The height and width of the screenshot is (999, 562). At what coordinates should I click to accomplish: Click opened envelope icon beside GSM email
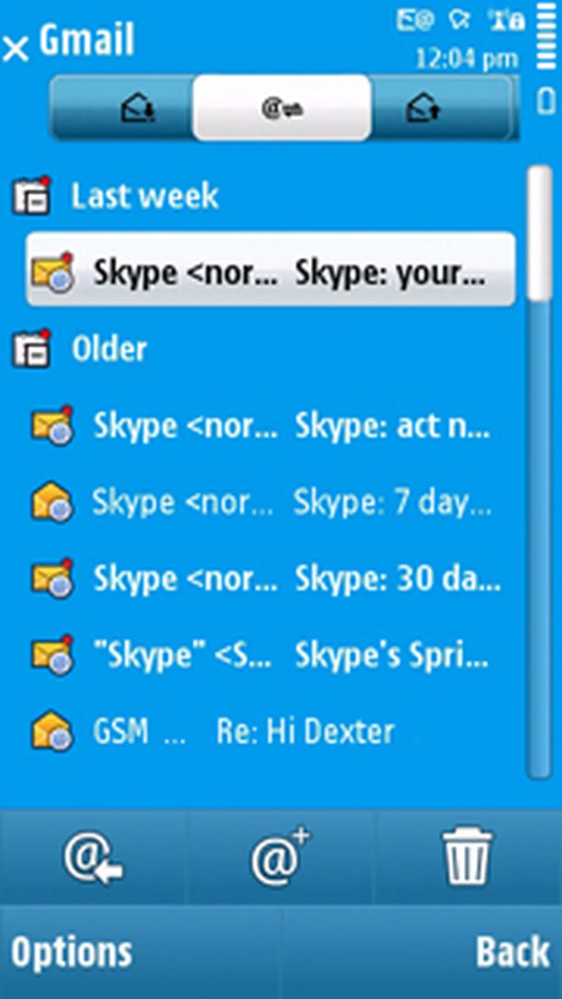pos(53,731)
